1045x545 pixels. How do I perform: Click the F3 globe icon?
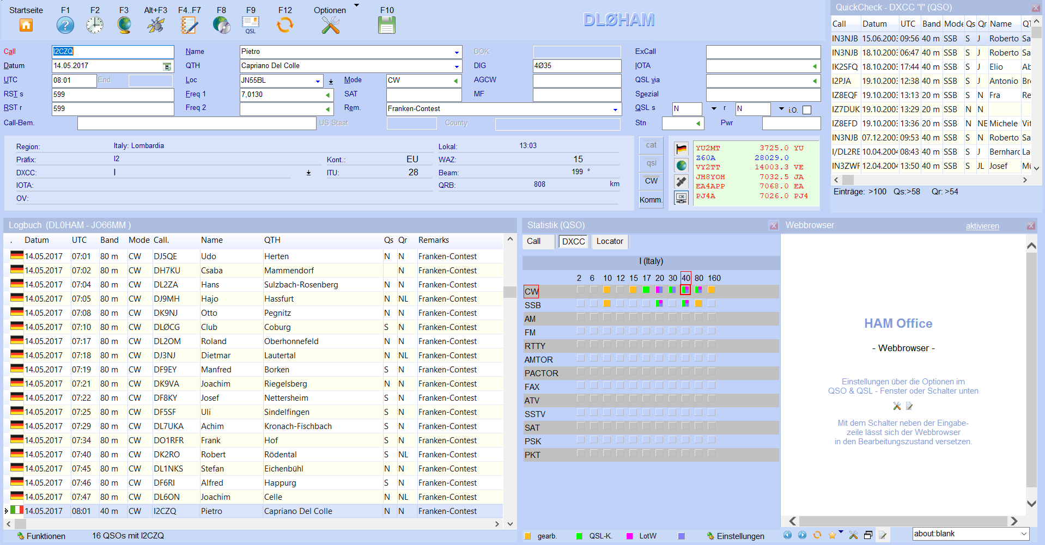pos(124,25)
